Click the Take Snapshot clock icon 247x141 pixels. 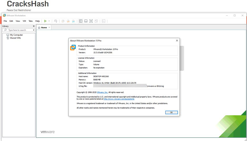pos(63,21)
